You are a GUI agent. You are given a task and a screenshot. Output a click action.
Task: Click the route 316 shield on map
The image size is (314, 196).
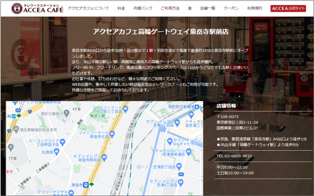(181, 174)
